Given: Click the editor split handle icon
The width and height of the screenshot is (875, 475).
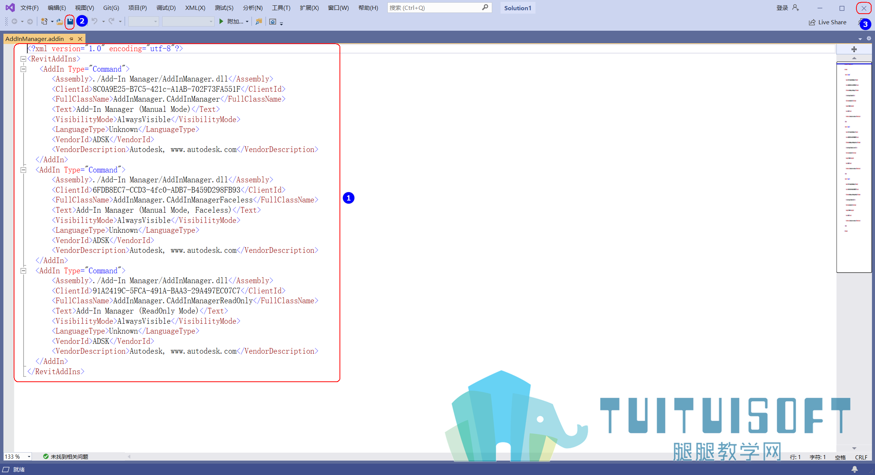Looking at the screenshot, I should (x=854, y=49).
